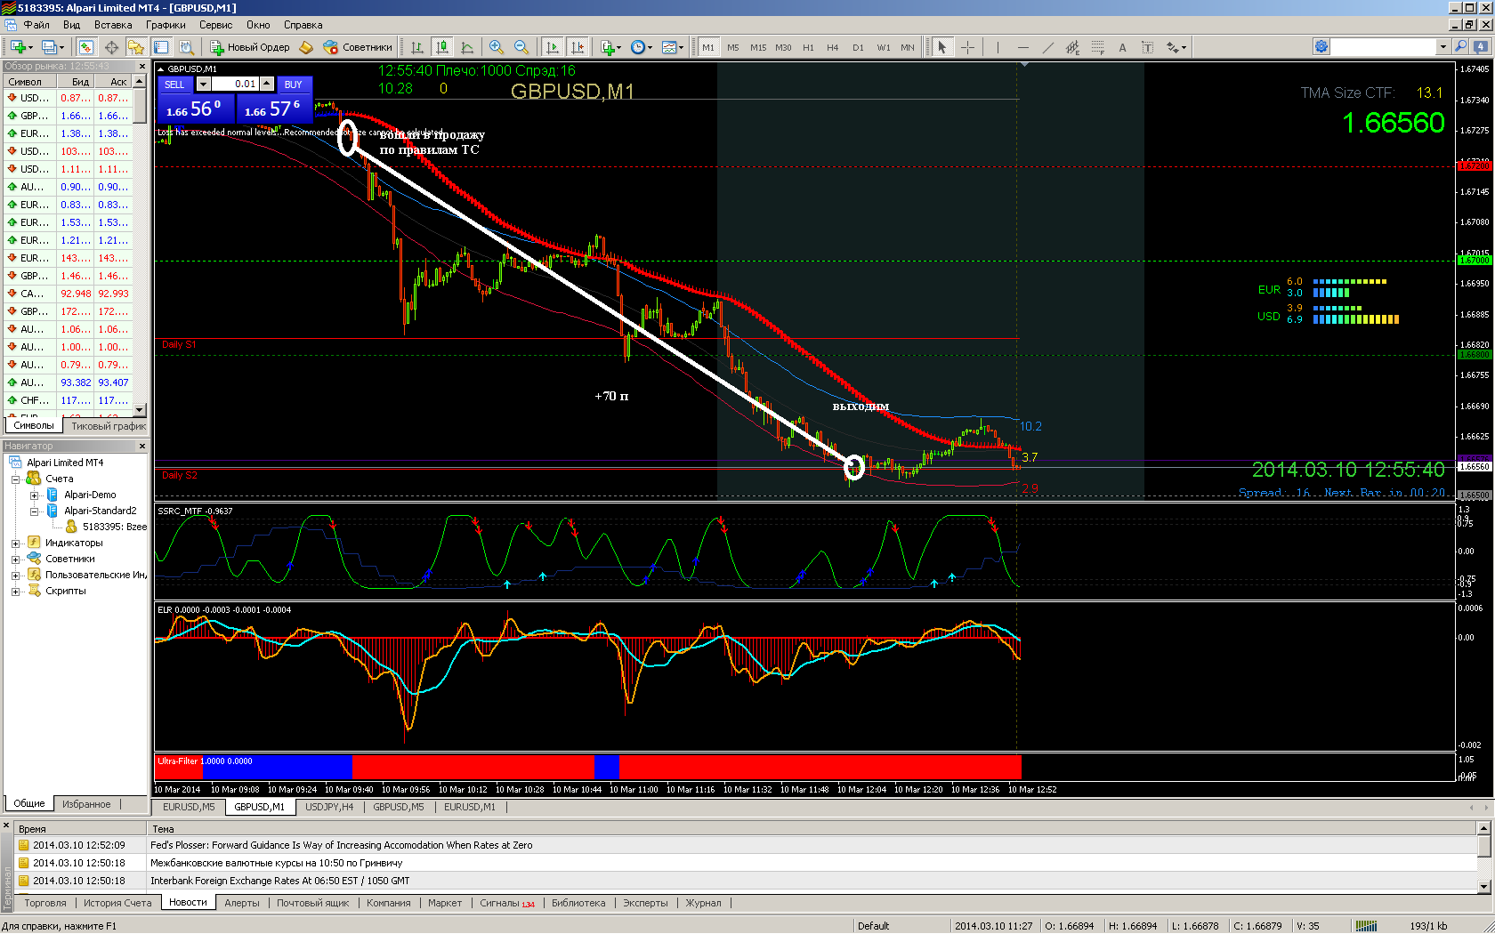
Task: Open the История Счета terminal tab
Action: (117, 903)
